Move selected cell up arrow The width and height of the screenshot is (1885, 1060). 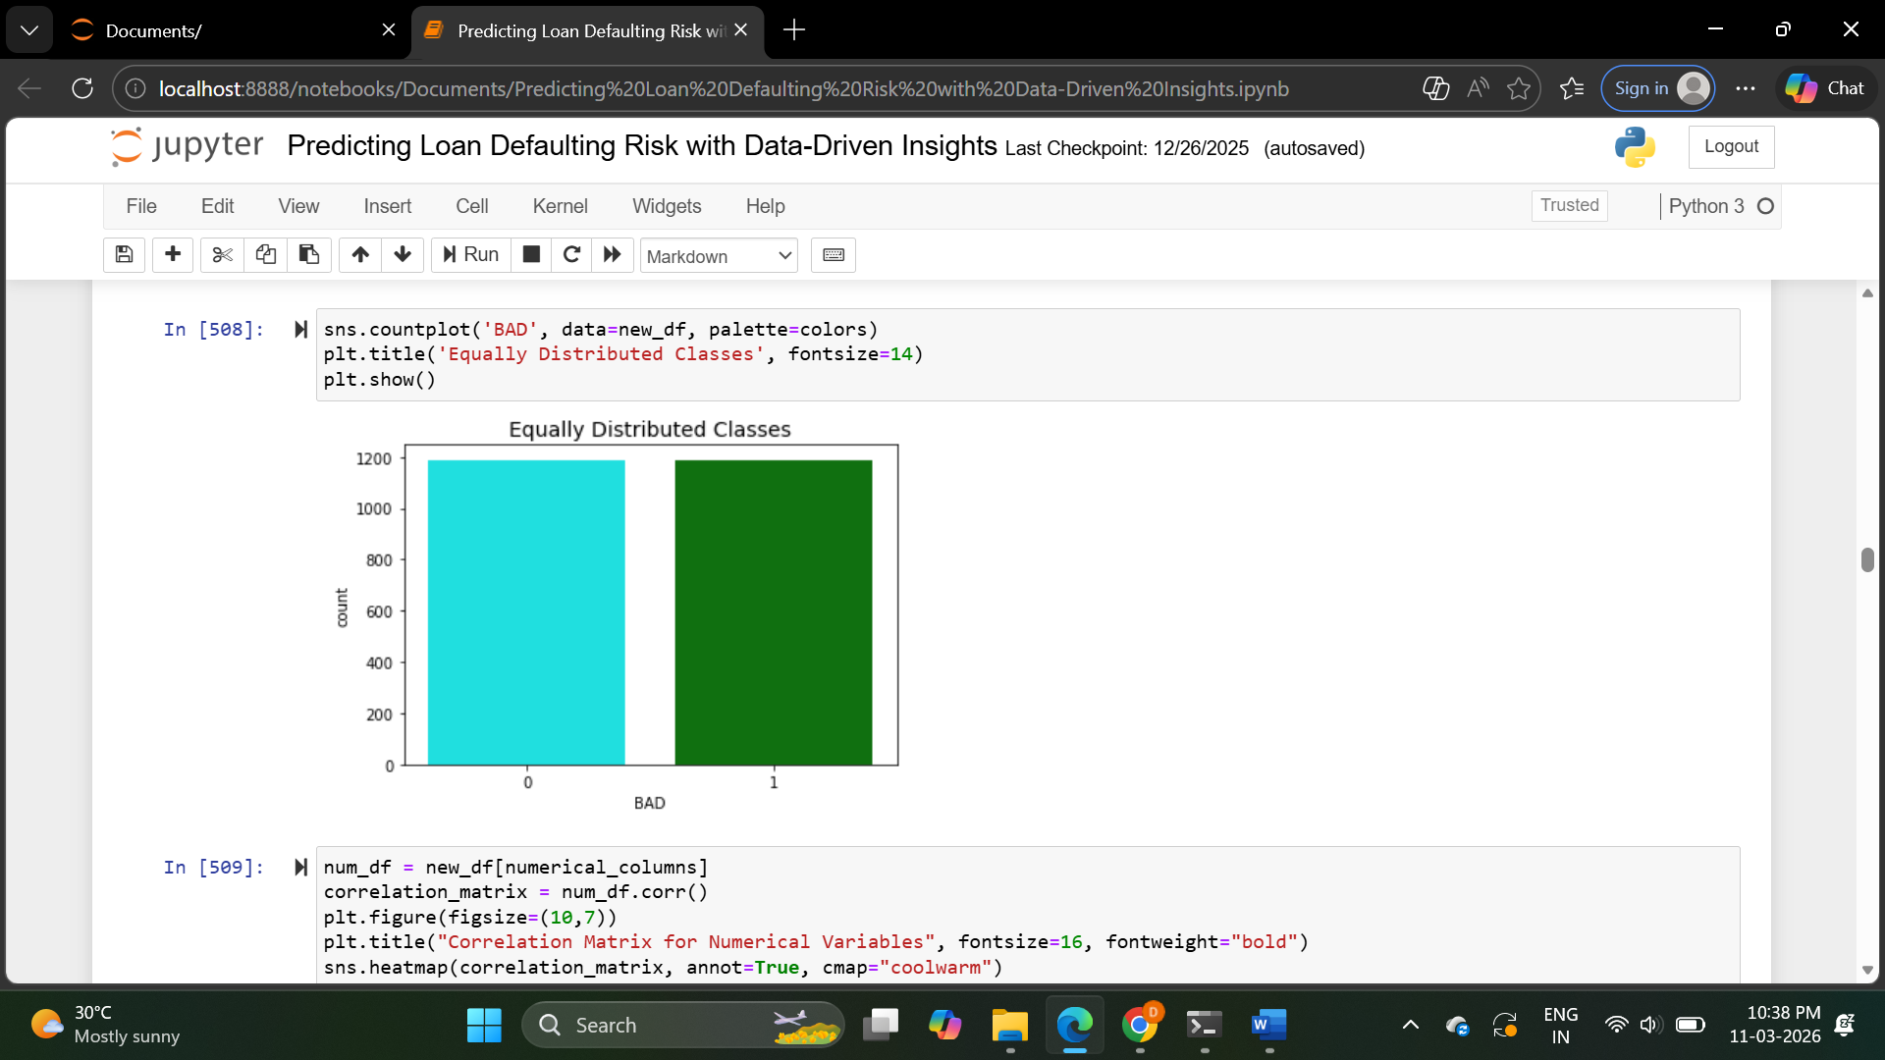(360, 255)
